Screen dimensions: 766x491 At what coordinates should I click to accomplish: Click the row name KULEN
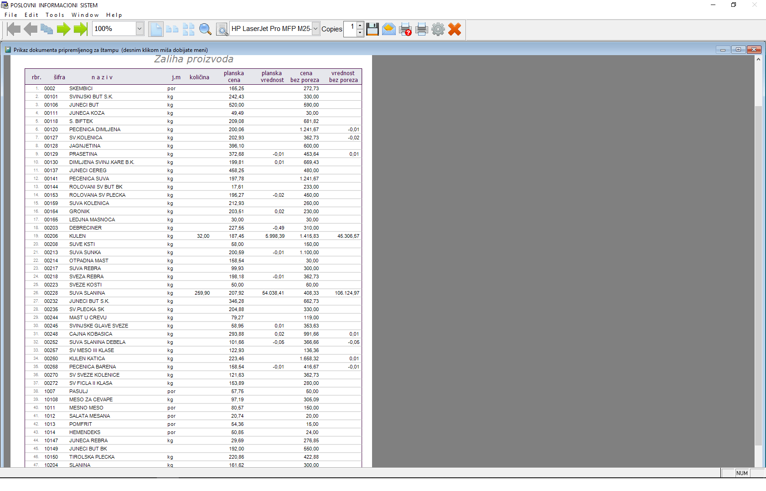tap(78, 236)
